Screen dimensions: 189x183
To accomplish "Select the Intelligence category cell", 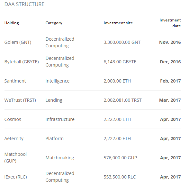I will 57,81.
